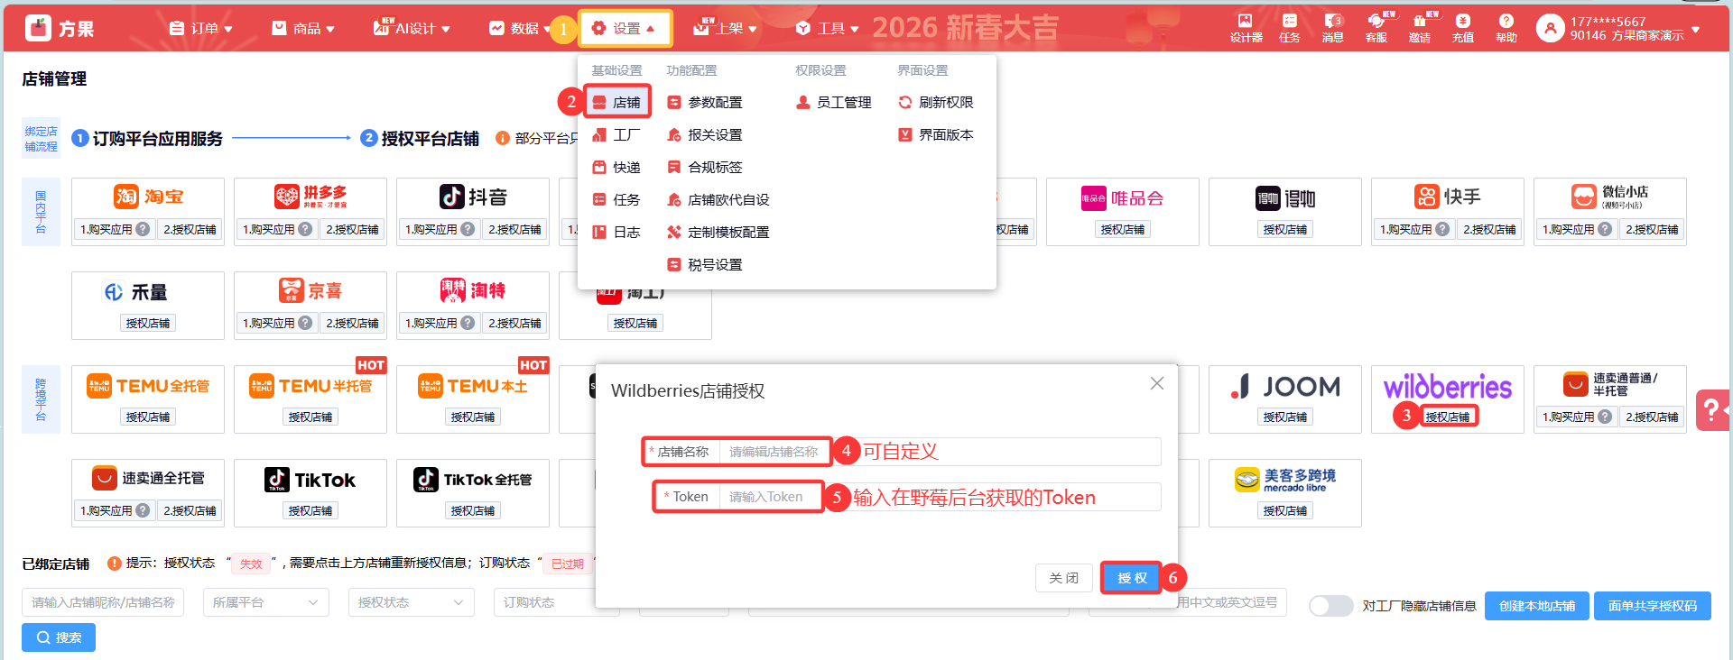Toggle 对工厂隐藏店铺信息 switch
The height and width of the screenshot is (660, 1733).
pos(1331,606)
